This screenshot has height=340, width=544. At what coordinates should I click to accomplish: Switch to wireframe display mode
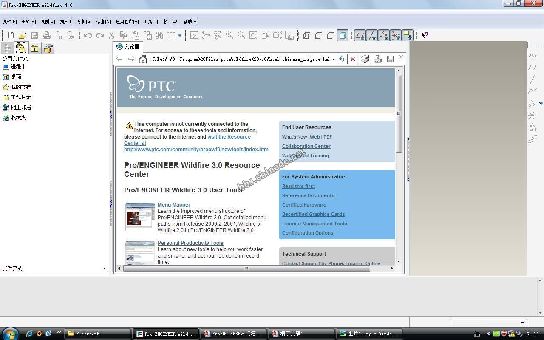coord(307,35)
